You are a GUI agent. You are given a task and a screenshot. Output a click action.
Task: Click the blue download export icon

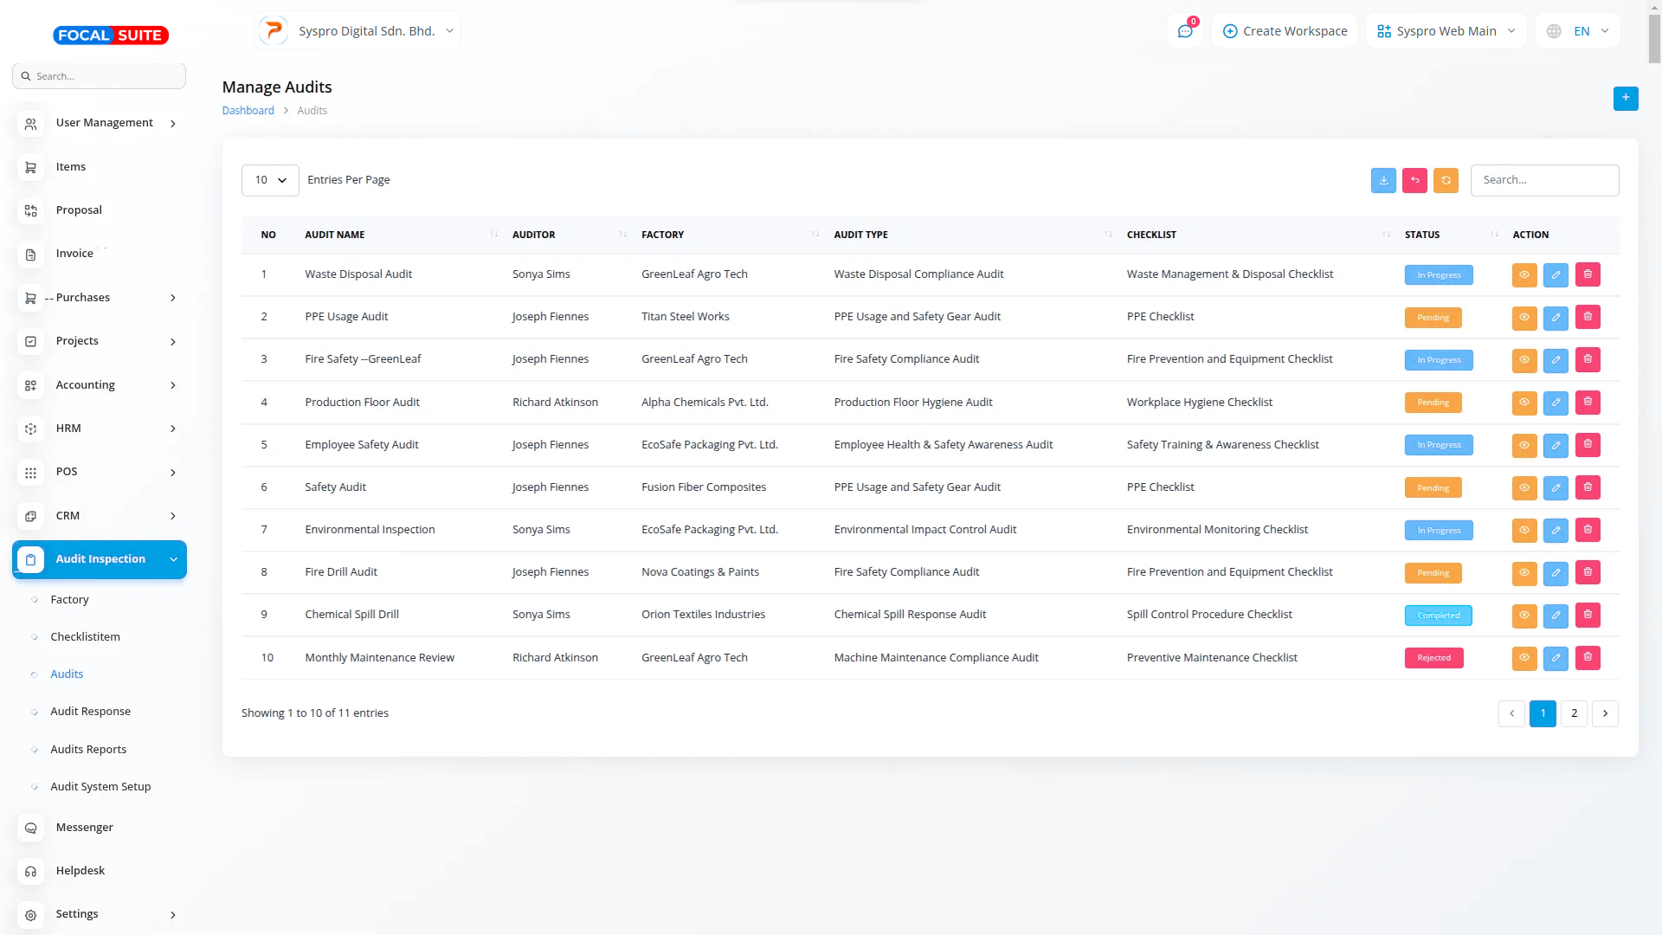[x=1383, y=180]
